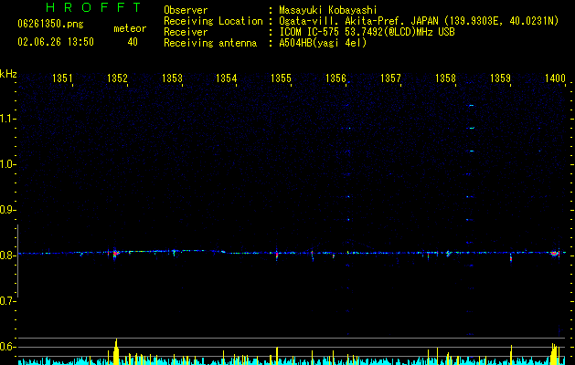Click the tall yellow power spike under 1352
The height and width of the screenshot is (365, 575).
click(x=116, y=351)
